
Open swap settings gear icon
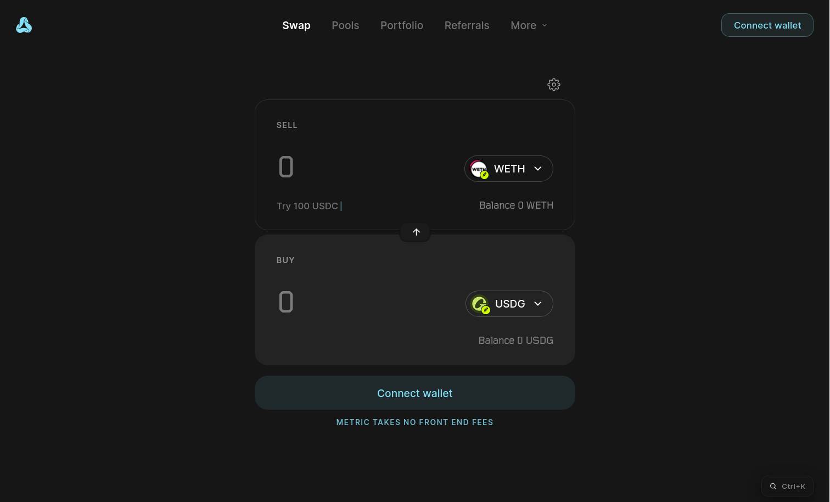[554, 85]
